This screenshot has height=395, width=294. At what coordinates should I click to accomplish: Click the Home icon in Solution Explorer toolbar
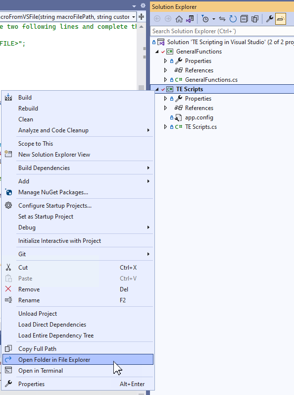pyautogui.click(x=179, y=19)
